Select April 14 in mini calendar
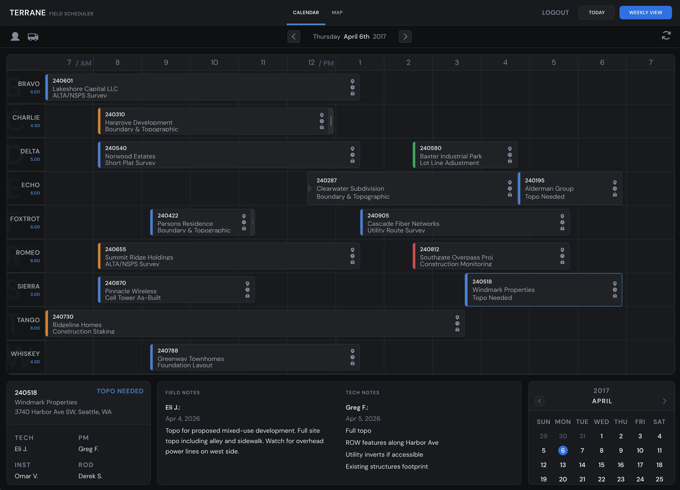The width and height of the screenshot is (680, 490). [x=582, y=465]
